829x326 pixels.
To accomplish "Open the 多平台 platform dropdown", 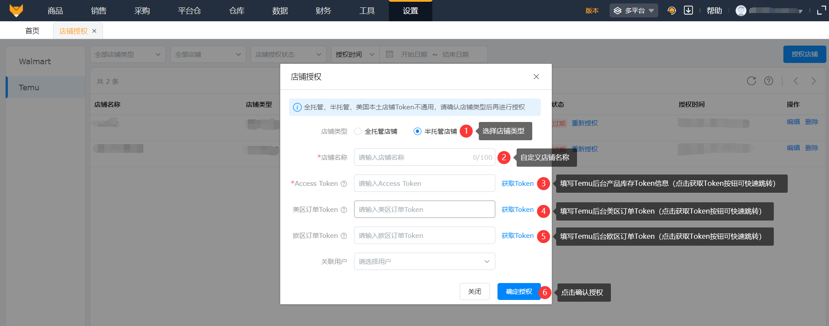I will pyautogui.click(x=633, y=10).
